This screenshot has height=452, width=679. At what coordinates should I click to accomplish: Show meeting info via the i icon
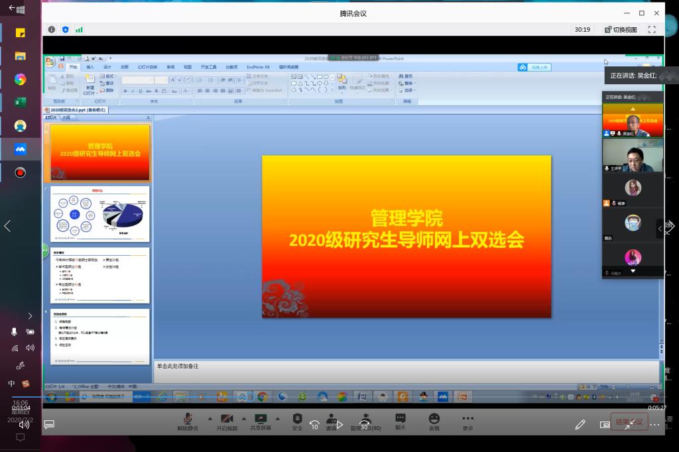52,30
